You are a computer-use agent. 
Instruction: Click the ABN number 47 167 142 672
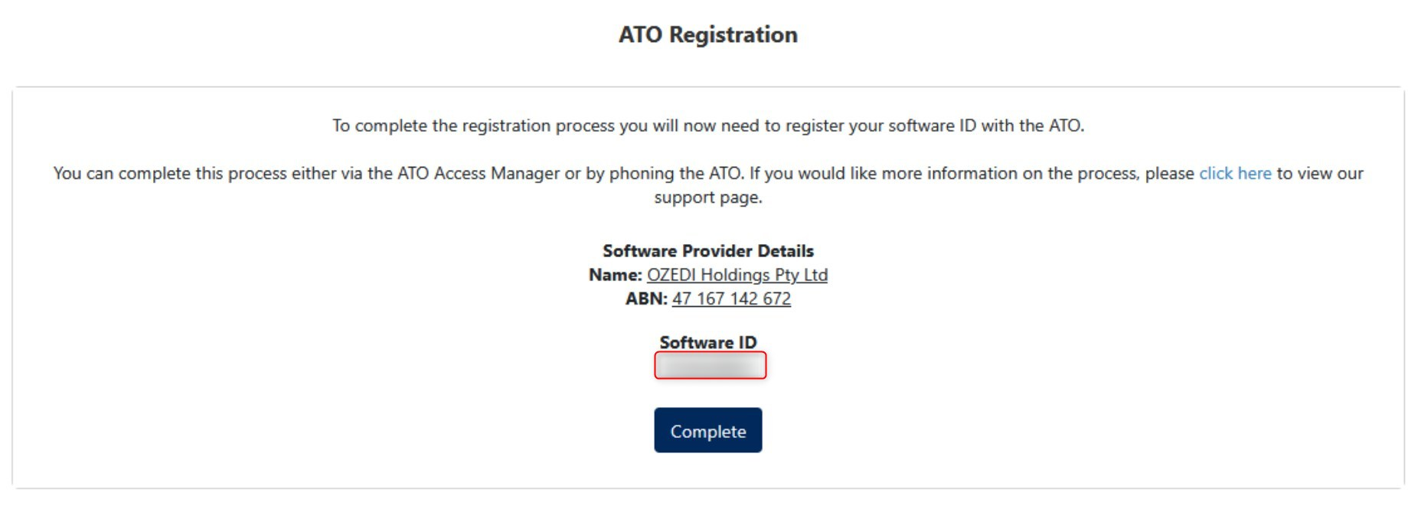730,299
